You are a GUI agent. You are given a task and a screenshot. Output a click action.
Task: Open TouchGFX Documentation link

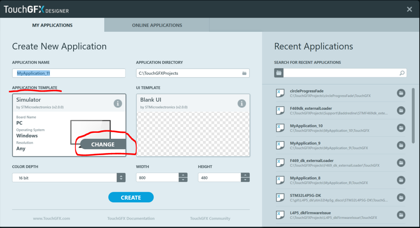[131, 218]
